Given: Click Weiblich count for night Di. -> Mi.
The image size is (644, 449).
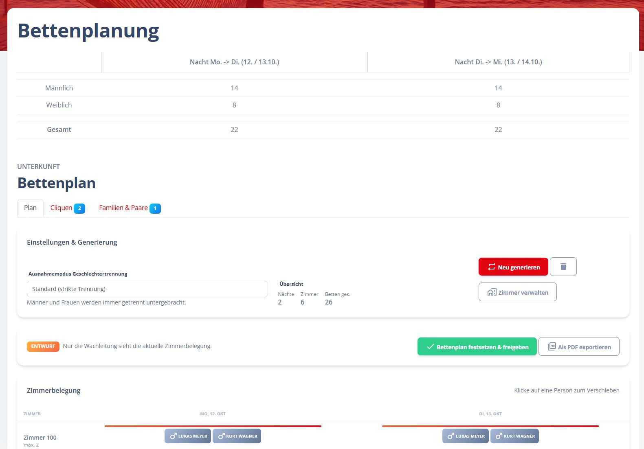Looking at the screenshot, I should point(498,105).
